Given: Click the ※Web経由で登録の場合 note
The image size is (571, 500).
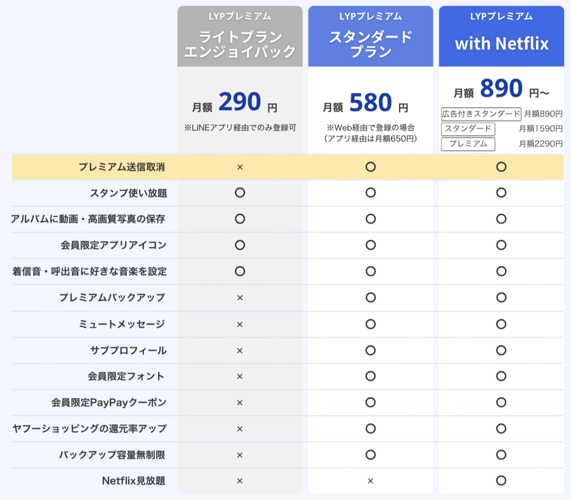Looking at the screenshot, I should tap(371, 128).
